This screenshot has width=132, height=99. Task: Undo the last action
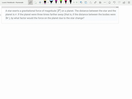tap(114, 2)
